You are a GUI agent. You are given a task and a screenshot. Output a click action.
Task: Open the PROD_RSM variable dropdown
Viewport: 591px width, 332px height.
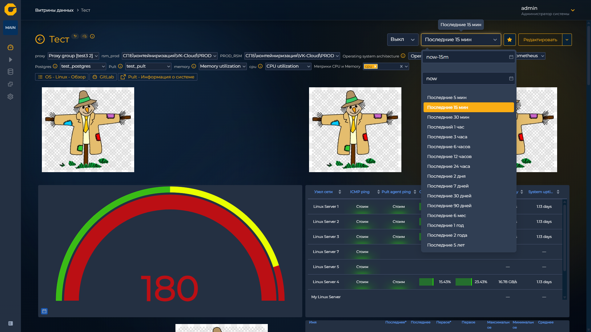click(292, 56)
